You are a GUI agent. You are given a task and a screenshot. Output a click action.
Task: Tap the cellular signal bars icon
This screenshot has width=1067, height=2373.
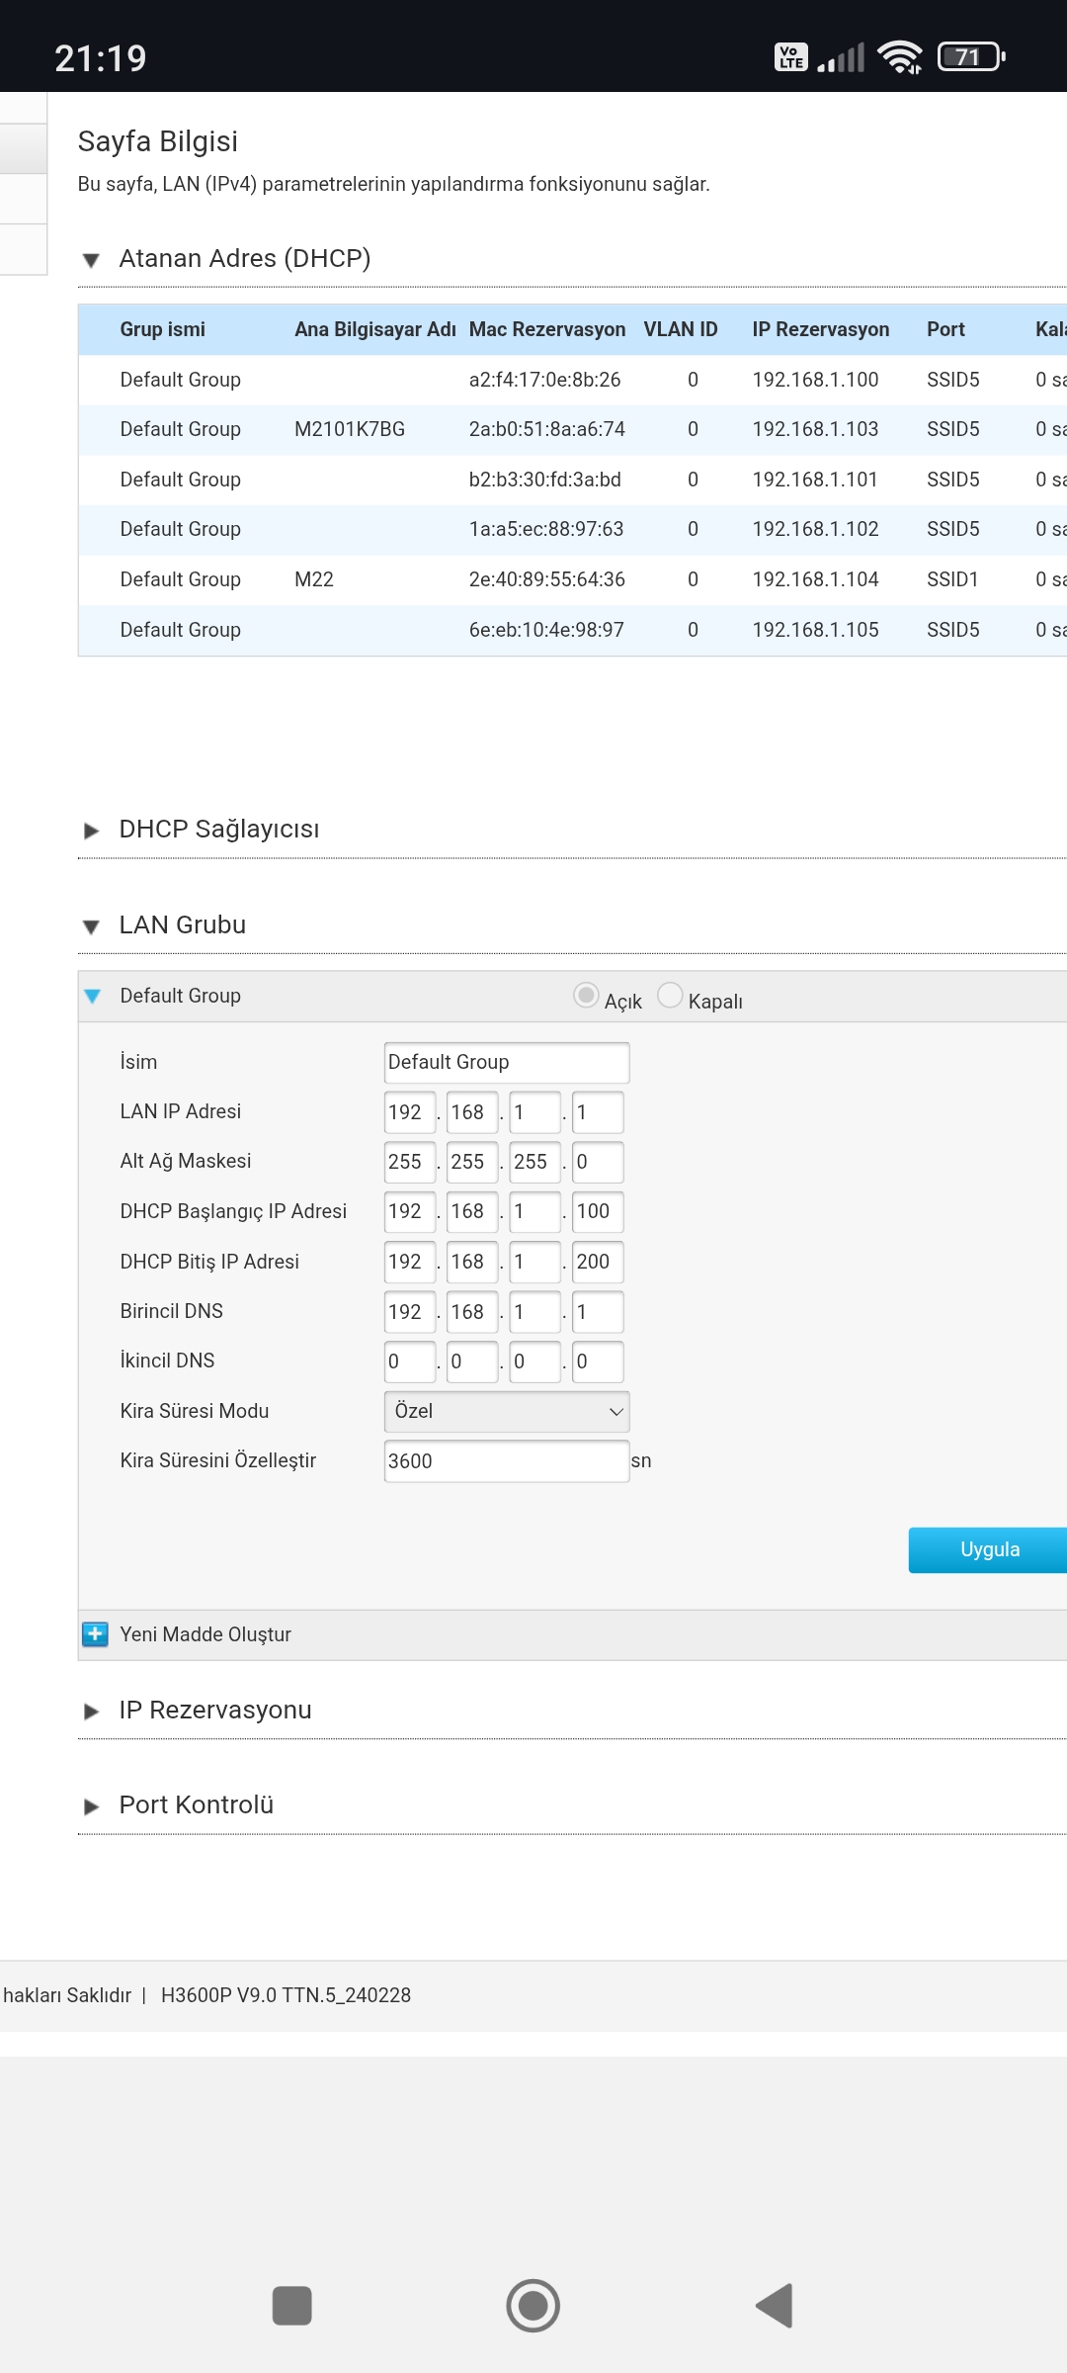point(841,57)
